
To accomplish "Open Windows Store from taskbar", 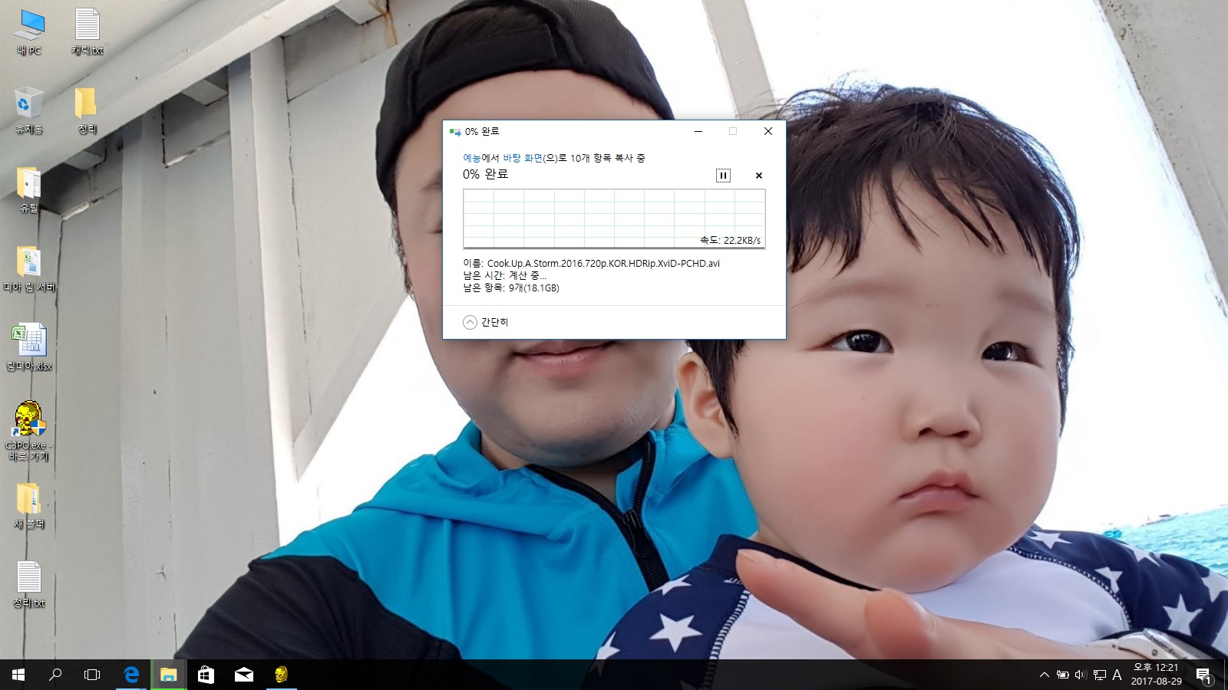I will [206, 675].
